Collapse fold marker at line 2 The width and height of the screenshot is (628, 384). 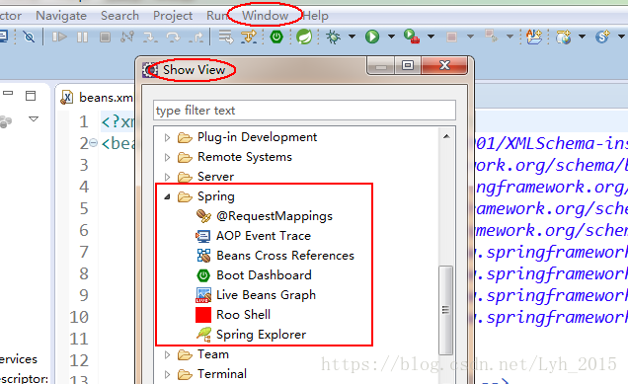94,143
